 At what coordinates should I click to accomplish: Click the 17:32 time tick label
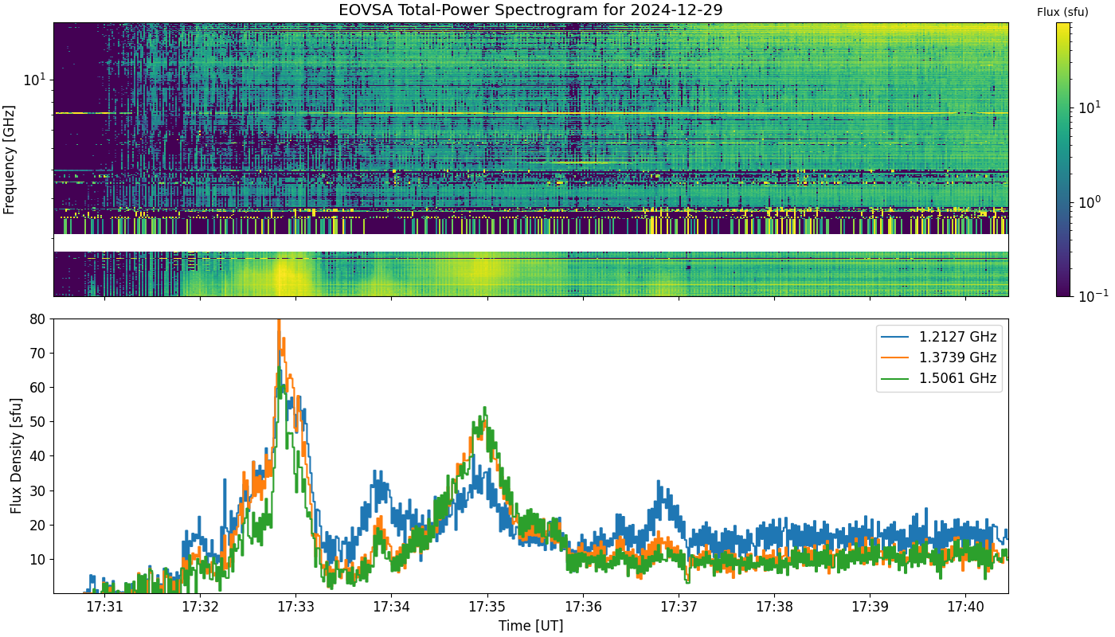200,607
